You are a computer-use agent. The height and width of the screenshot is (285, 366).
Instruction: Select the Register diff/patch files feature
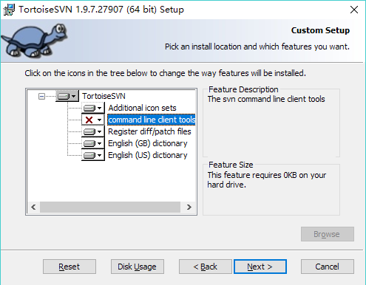(149, 131)
